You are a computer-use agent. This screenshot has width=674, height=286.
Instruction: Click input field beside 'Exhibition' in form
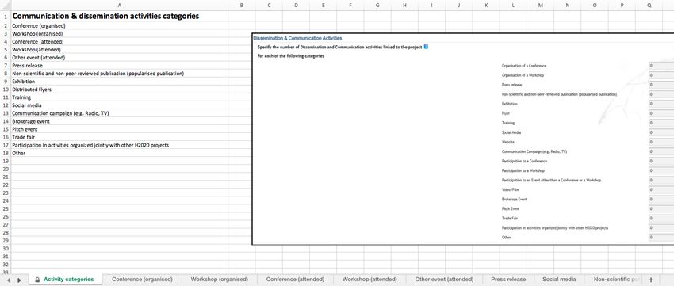(661, 104)
